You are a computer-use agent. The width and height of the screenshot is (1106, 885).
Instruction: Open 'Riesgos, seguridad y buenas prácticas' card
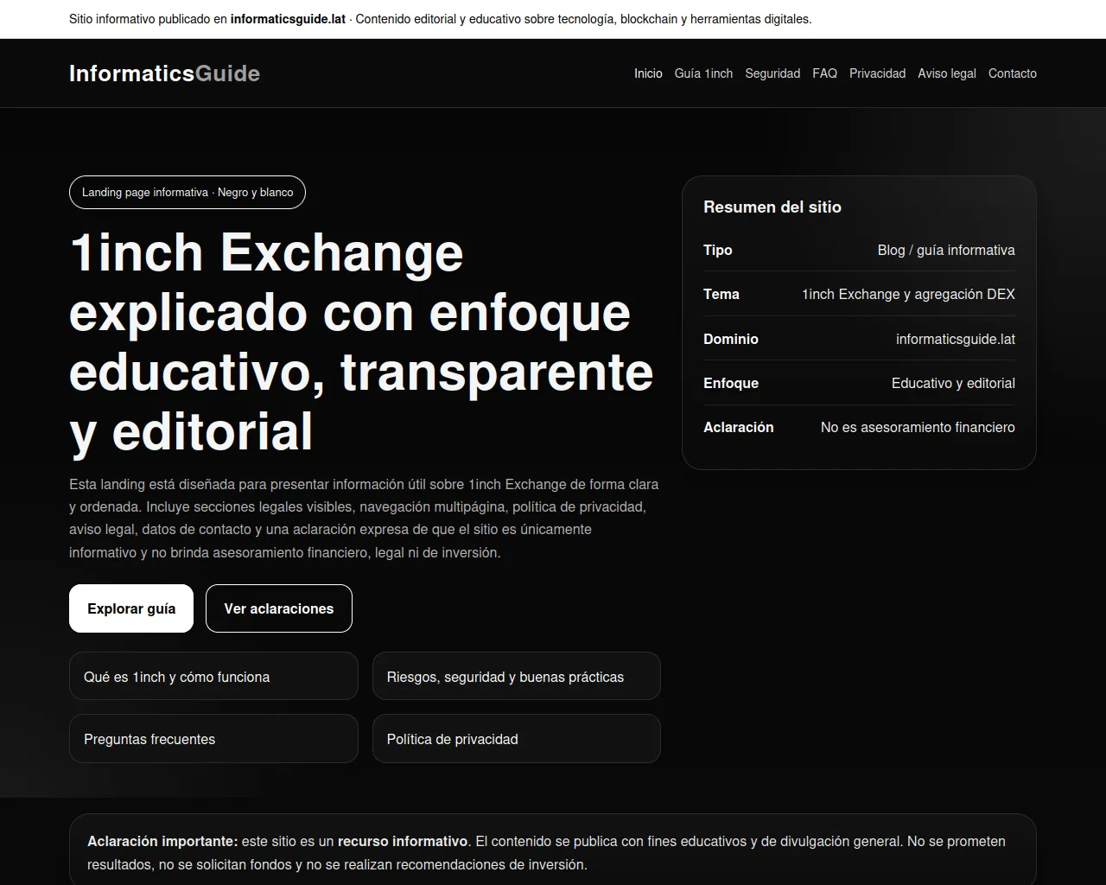coord(517,676)
